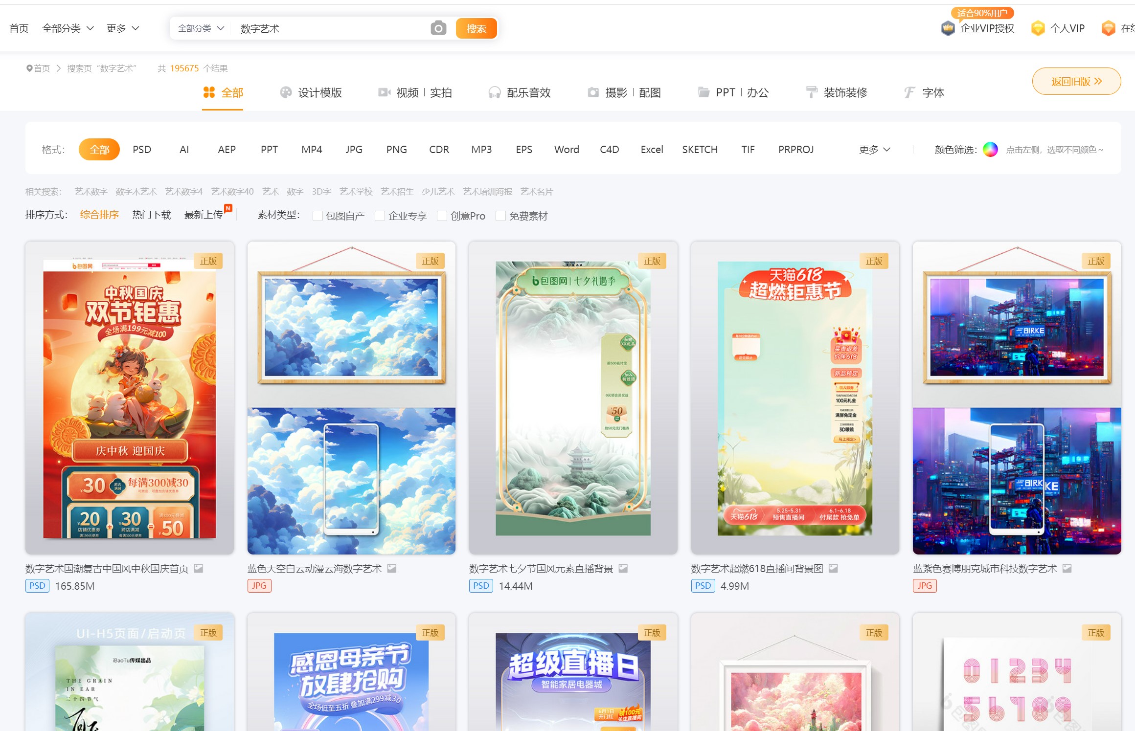Click the camera icon for image search
Image resolution: width=1135 pixels, height=731 pixels.
pyautogui.click(x=438, y=28)
